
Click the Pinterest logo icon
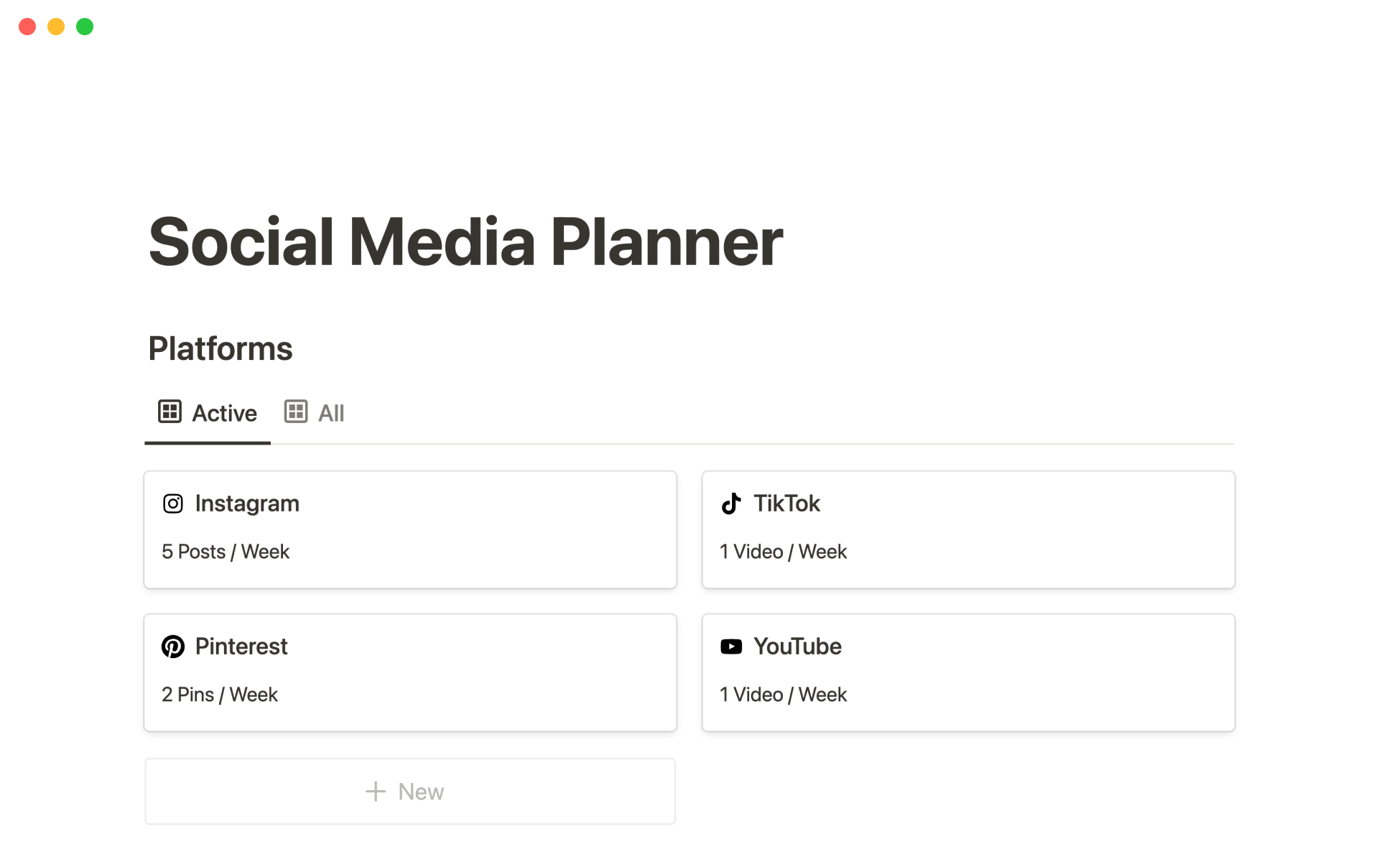click(172, 646)
